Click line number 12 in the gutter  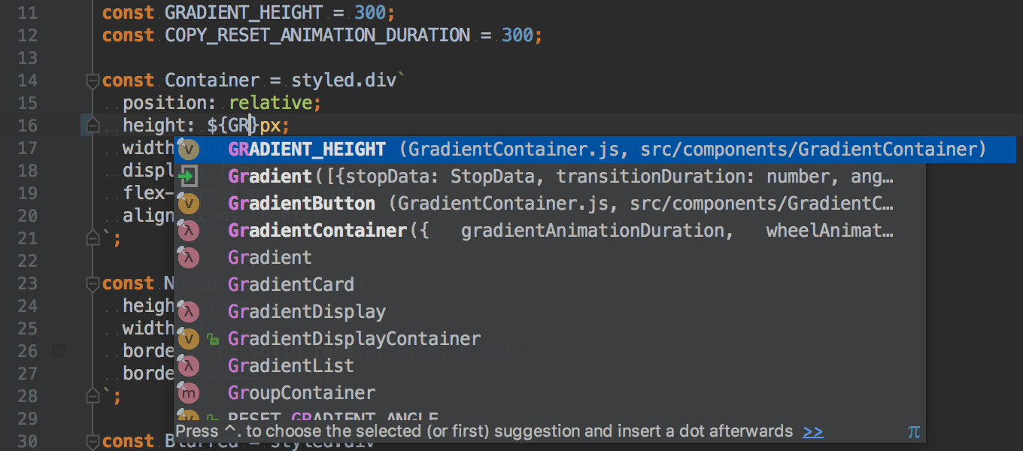click(26, 35)
